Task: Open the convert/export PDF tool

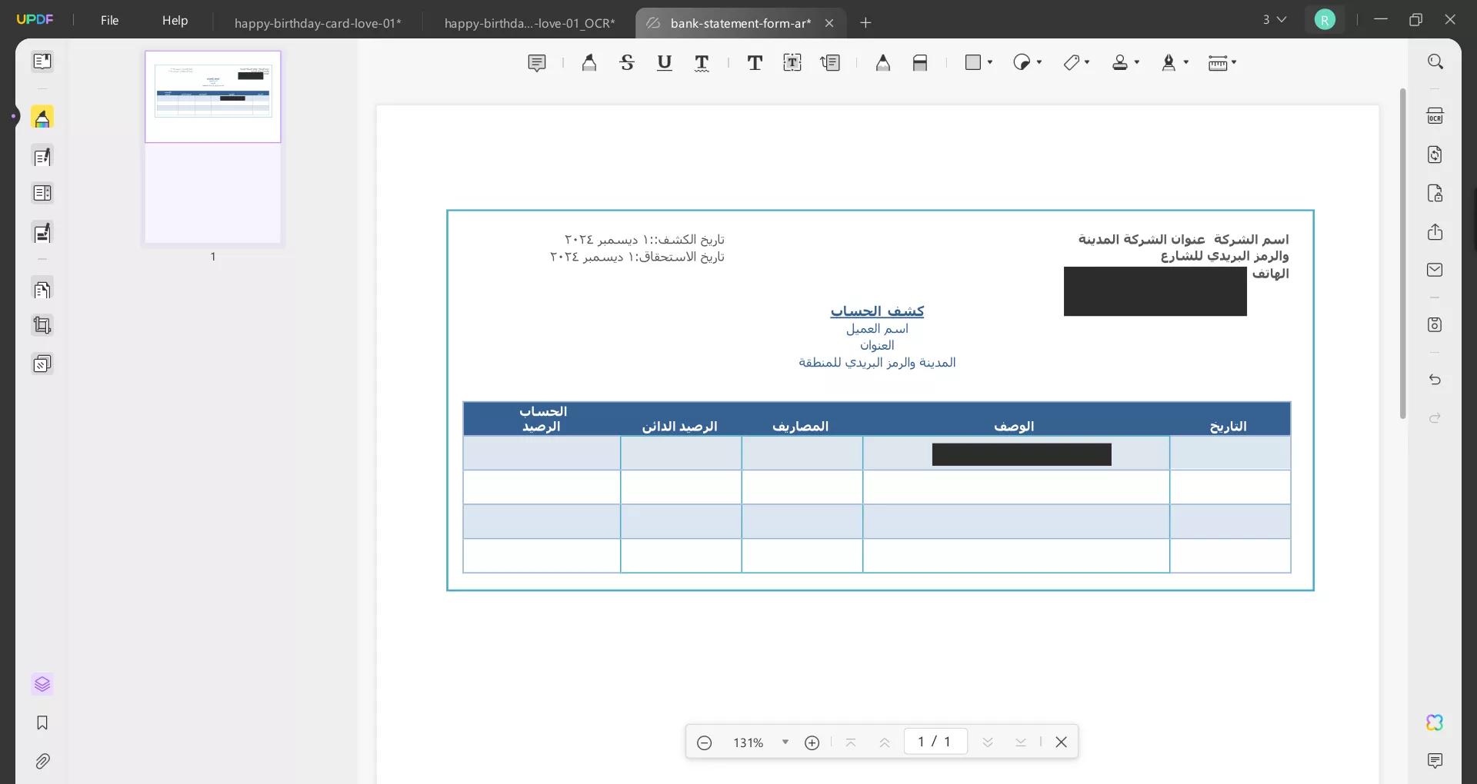Action: point(1435,154)
